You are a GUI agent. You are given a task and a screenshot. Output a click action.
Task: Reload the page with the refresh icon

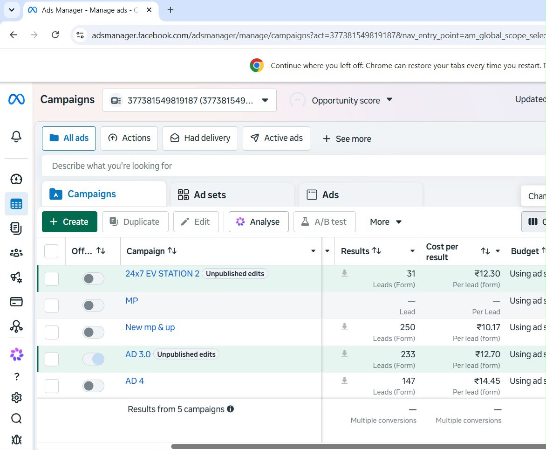[55, 35]
